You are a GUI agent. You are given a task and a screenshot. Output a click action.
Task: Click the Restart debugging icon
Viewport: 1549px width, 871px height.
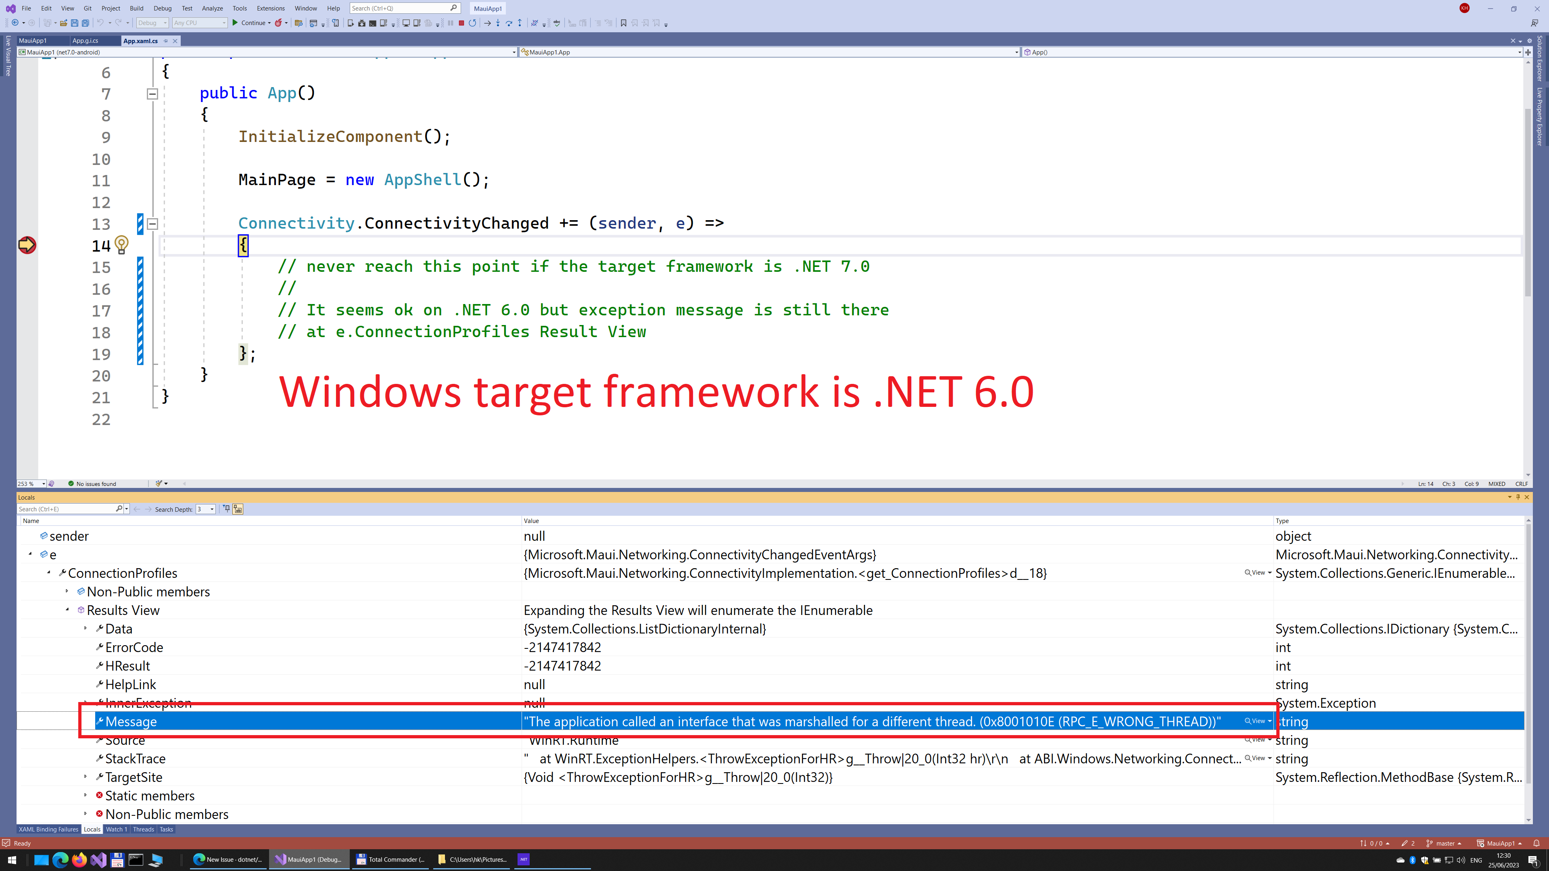[x=473, y=23]
